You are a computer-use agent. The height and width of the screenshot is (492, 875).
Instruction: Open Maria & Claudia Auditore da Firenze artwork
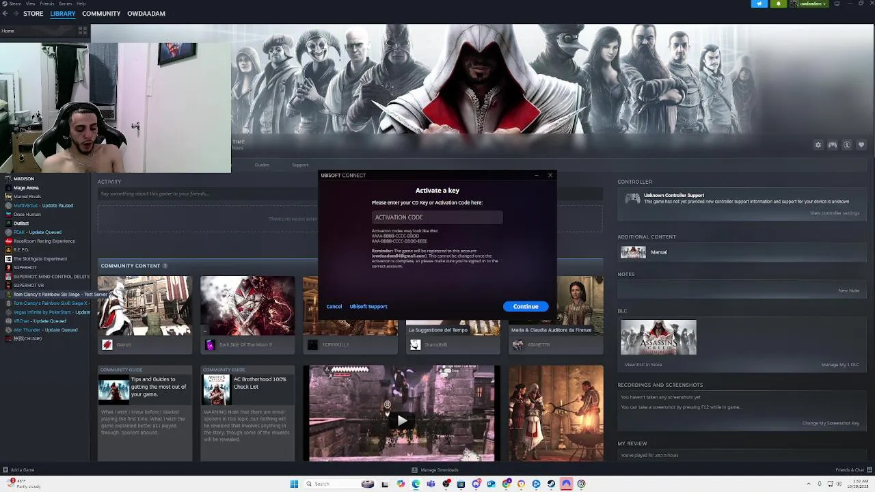coord(556,314)
